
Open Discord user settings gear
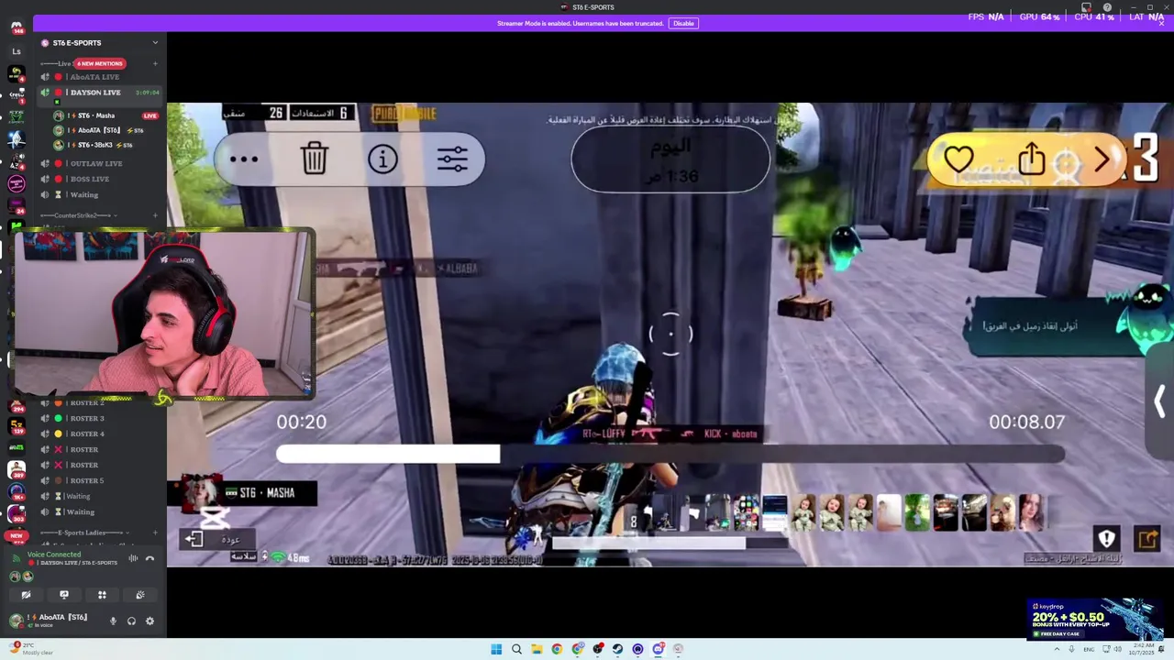click(x=150, y=621)
